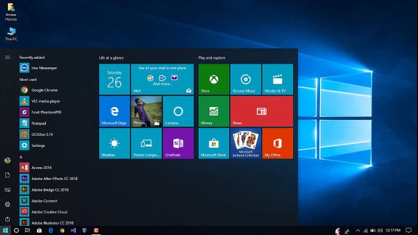Click the red app icon on taskbar
This screenshot has width=418, height=235.
[x=96, y=230]
